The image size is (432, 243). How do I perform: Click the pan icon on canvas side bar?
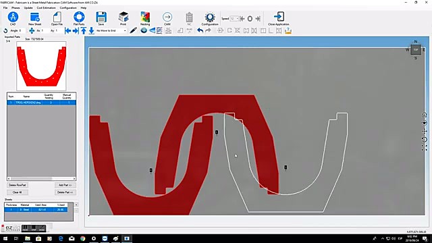(x=425, y=132)
